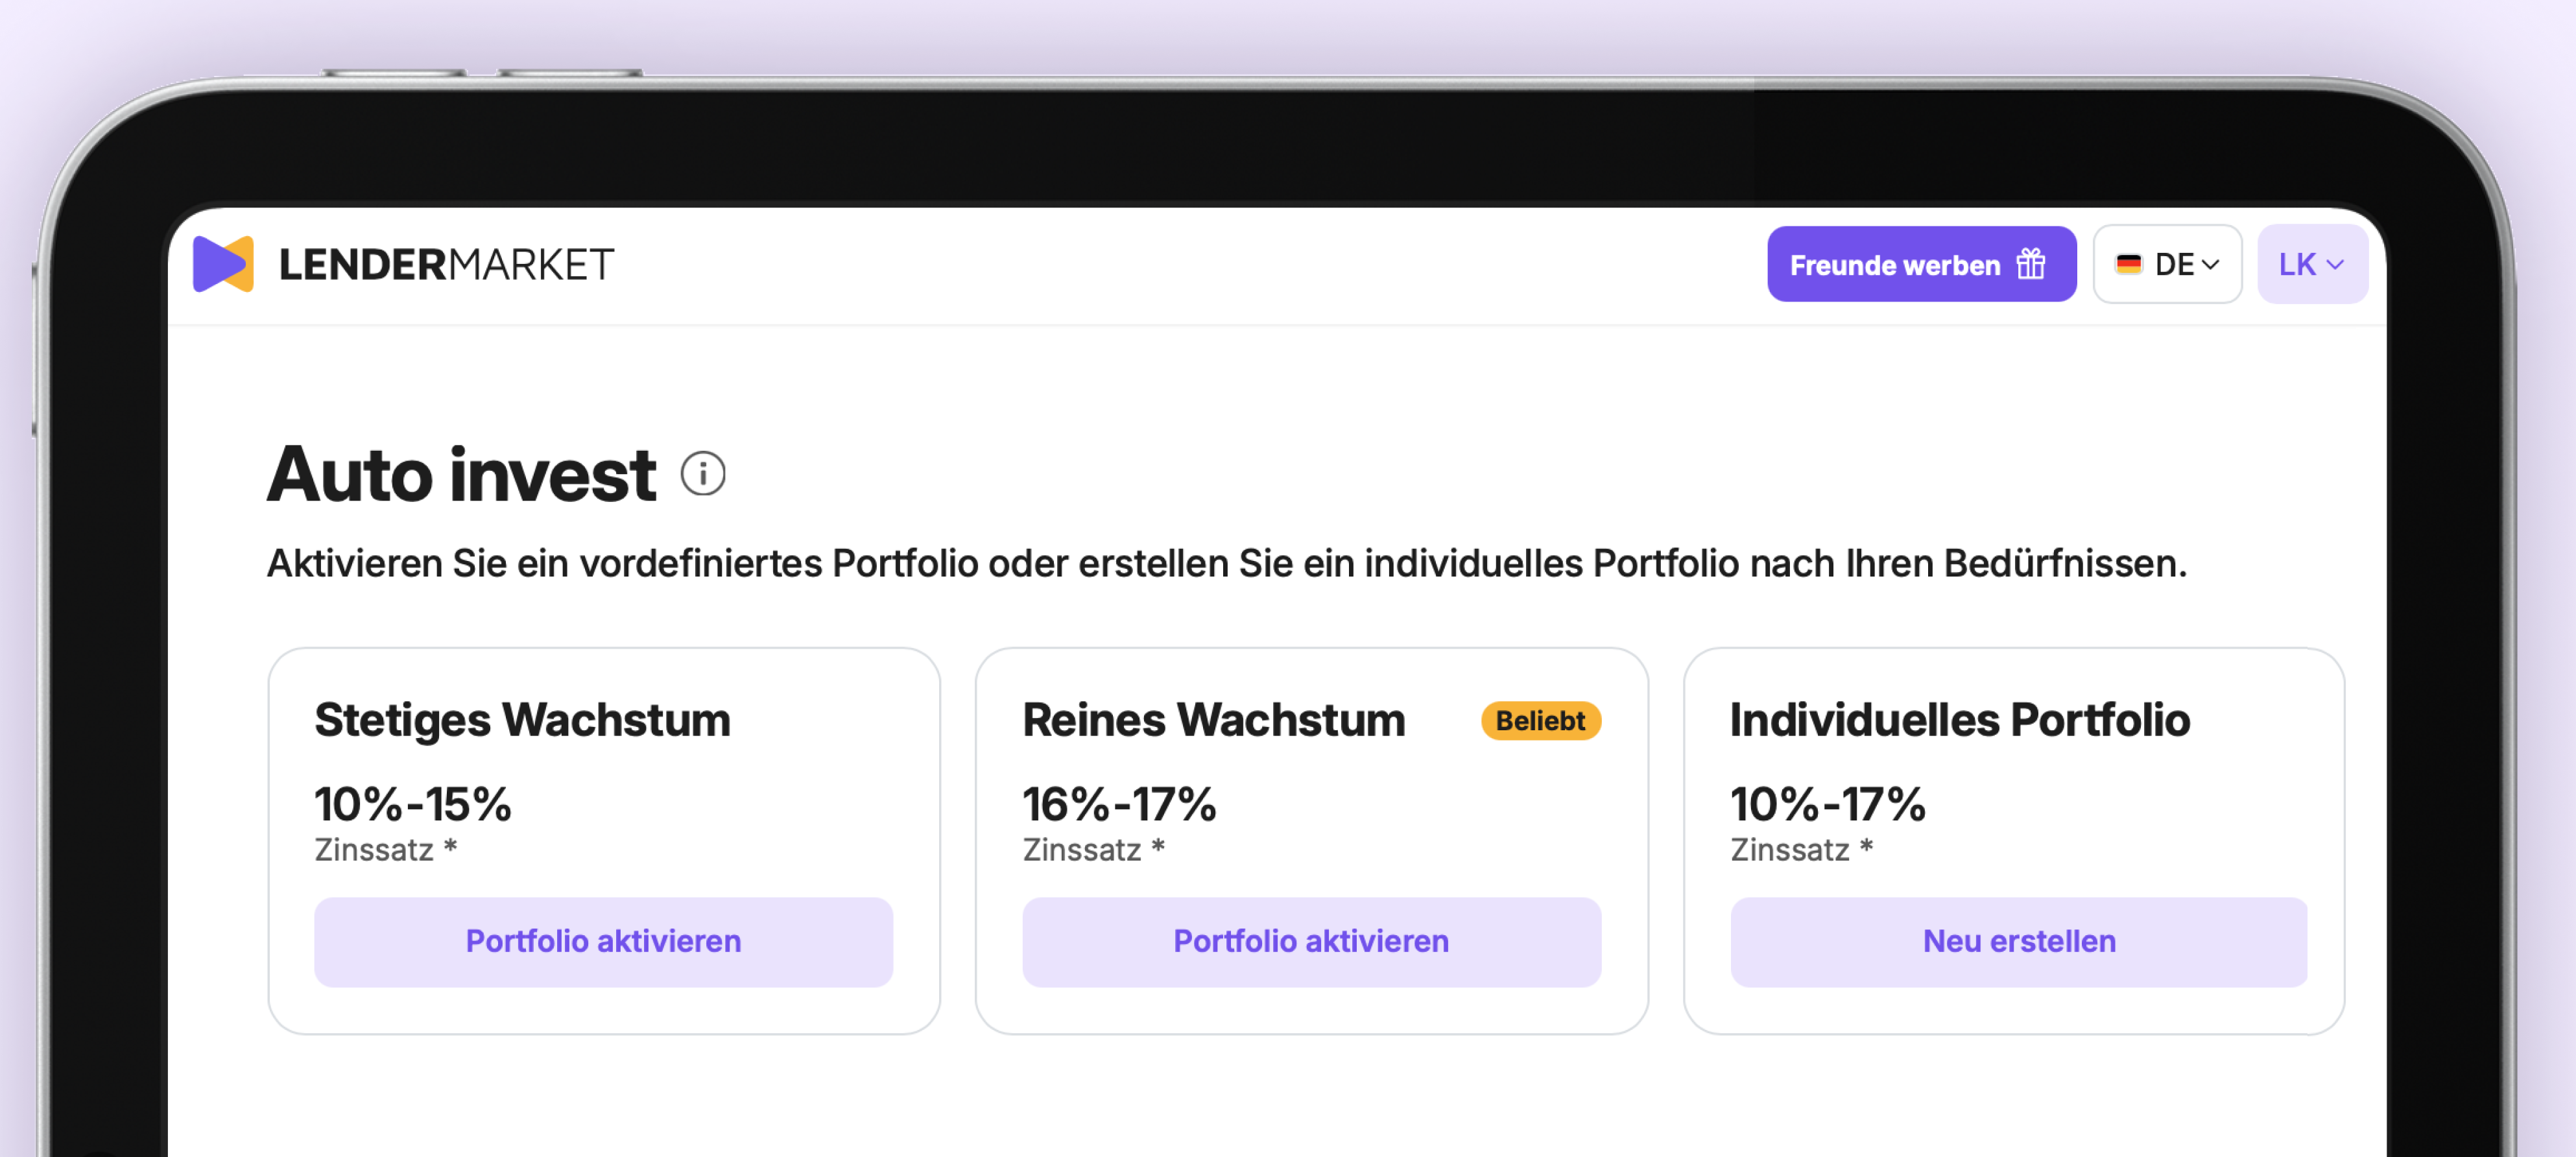This screenshot has height=1157, width=2576.
Task: Activate the Reines Wachstum portfolio
Action: click(1311, 941)
